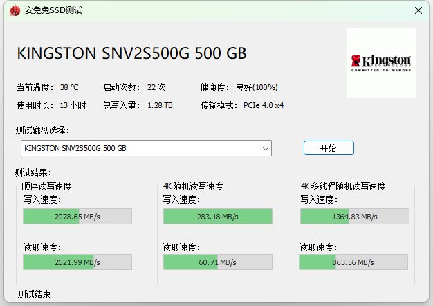The height and width of the screenshot is (306, 433).
Task: Click the 当前温度 38 ℃ reading
Action: tap(69, 88)
